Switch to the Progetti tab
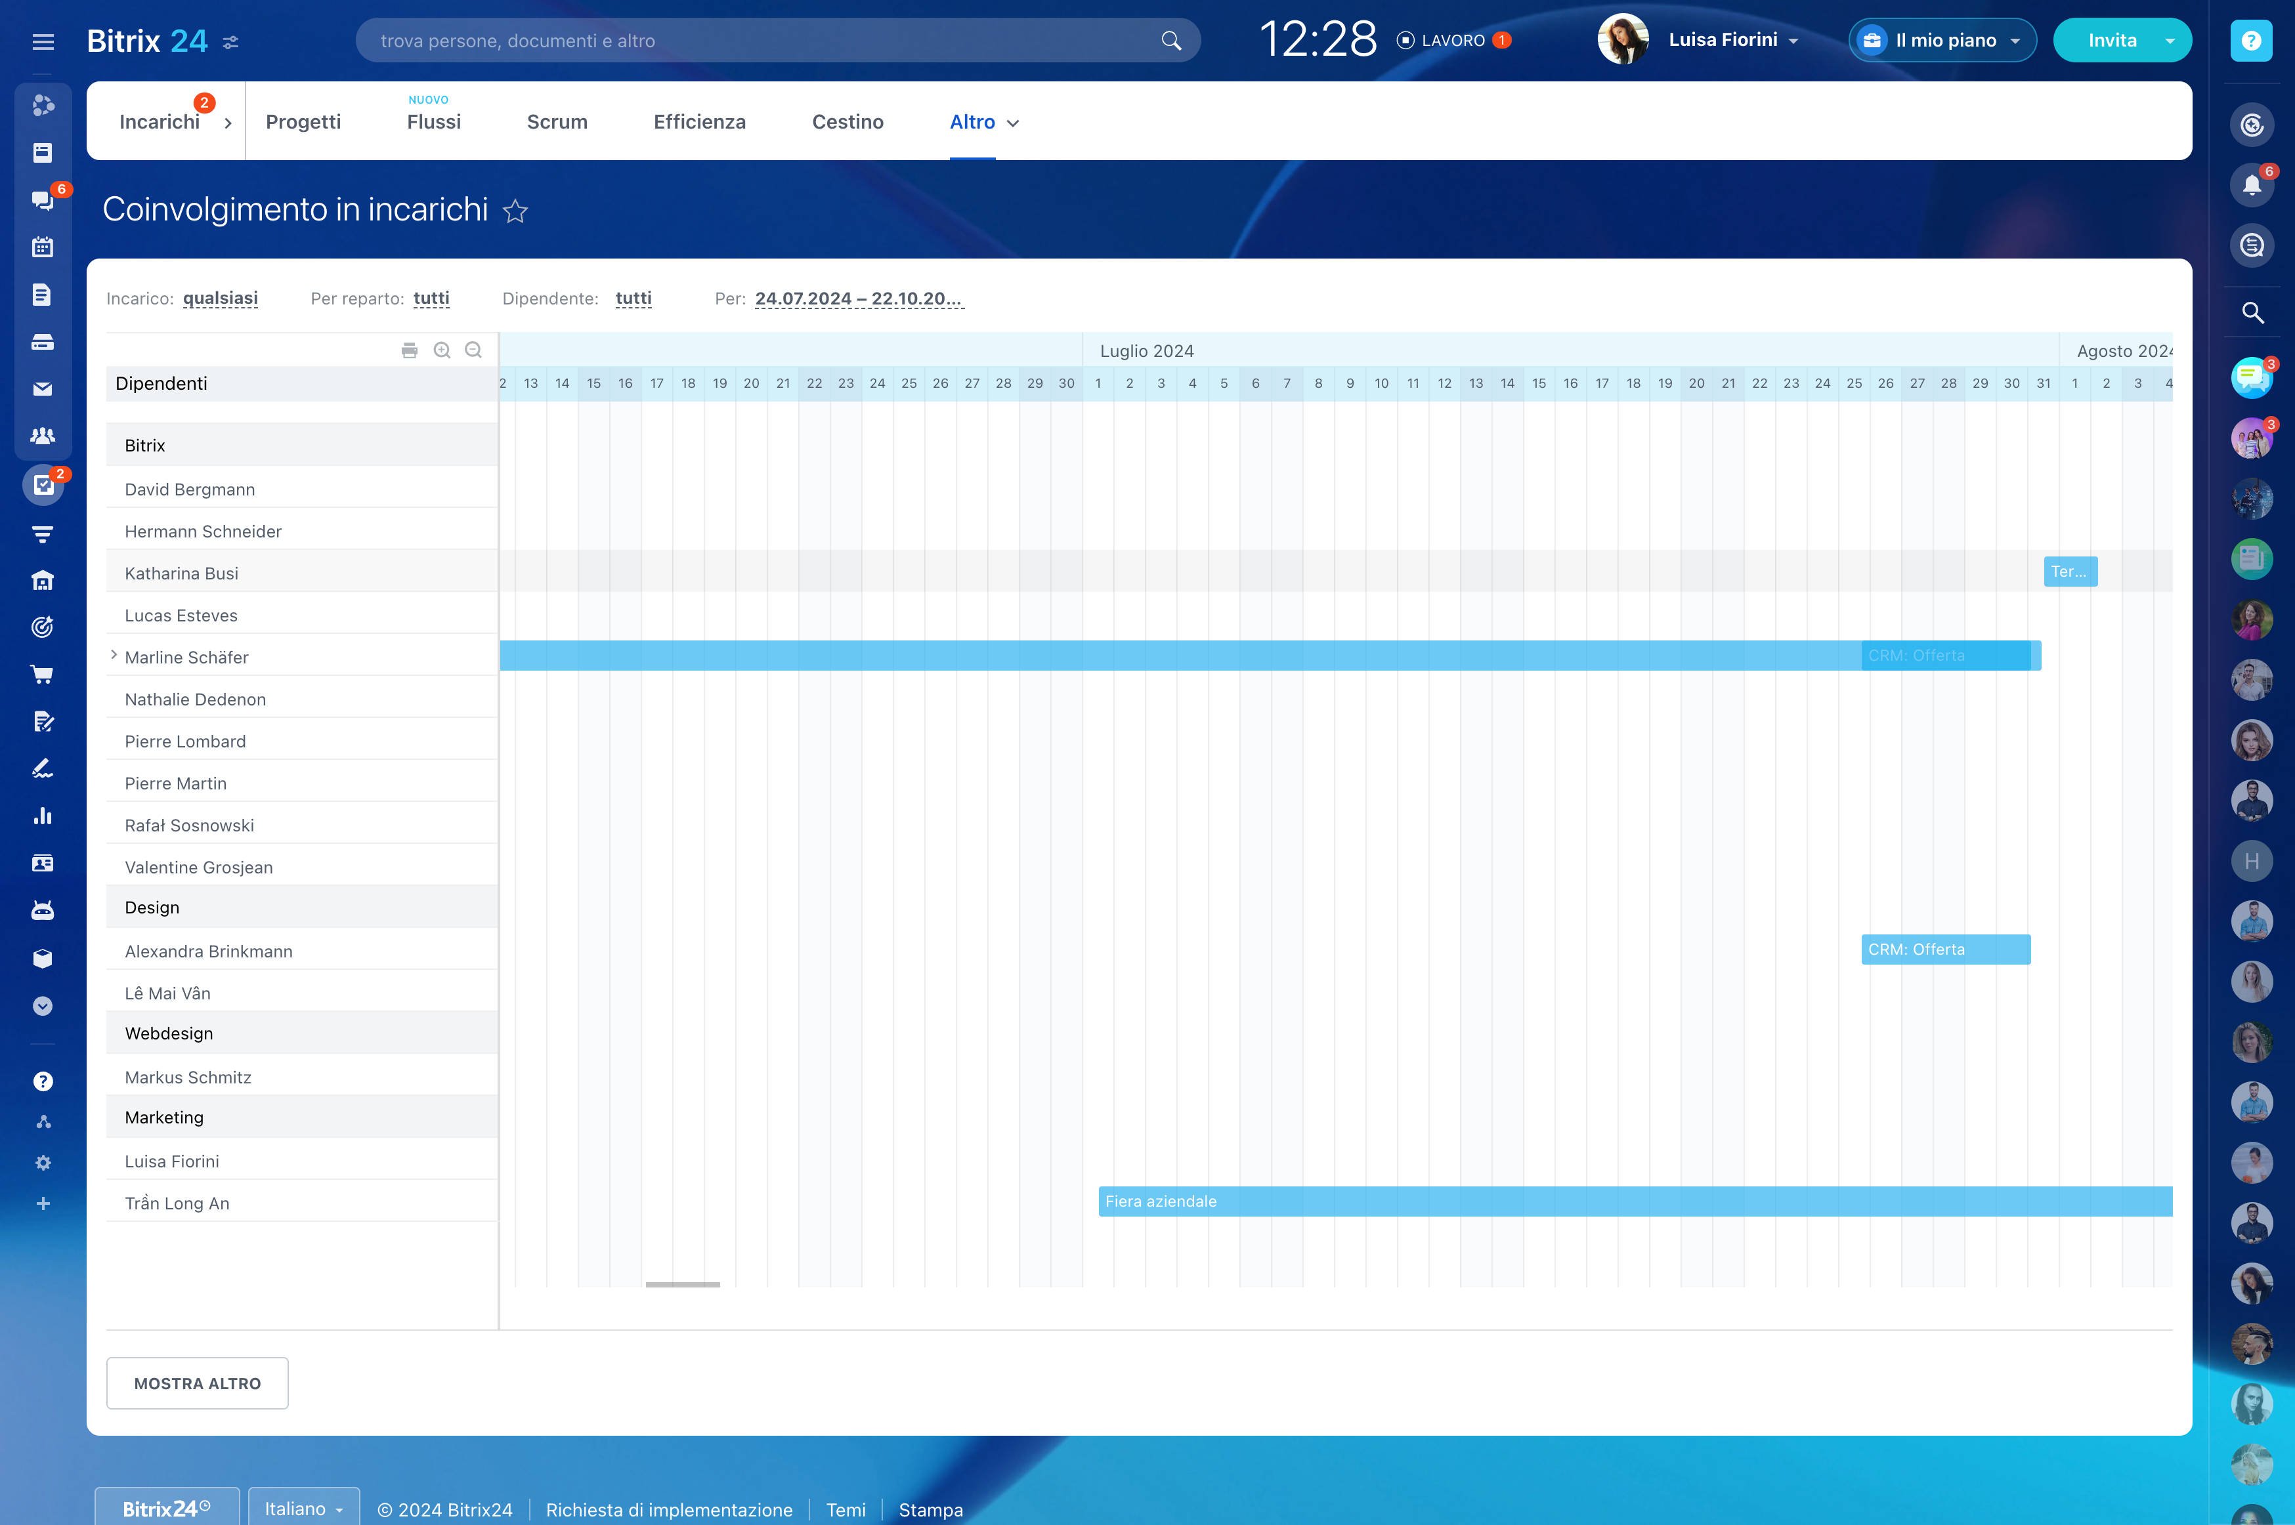 [x=303, y=123]
